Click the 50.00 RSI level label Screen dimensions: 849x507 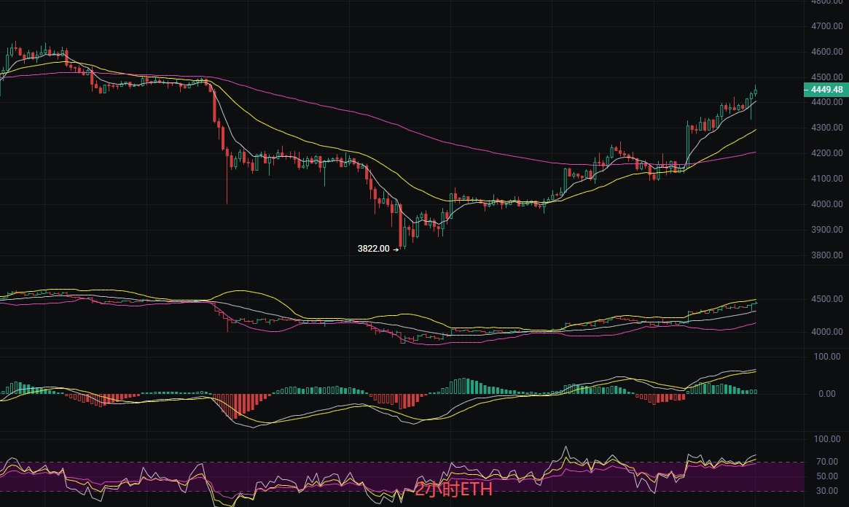click(x=827, y=476)
